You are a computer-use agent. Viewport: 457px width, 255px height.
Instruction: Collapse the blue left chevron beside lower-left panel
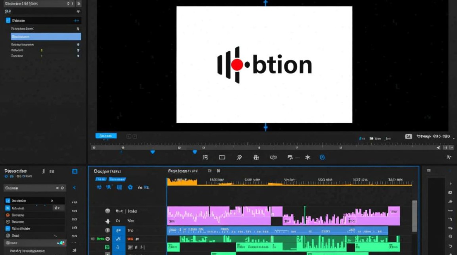coord(74,188)
